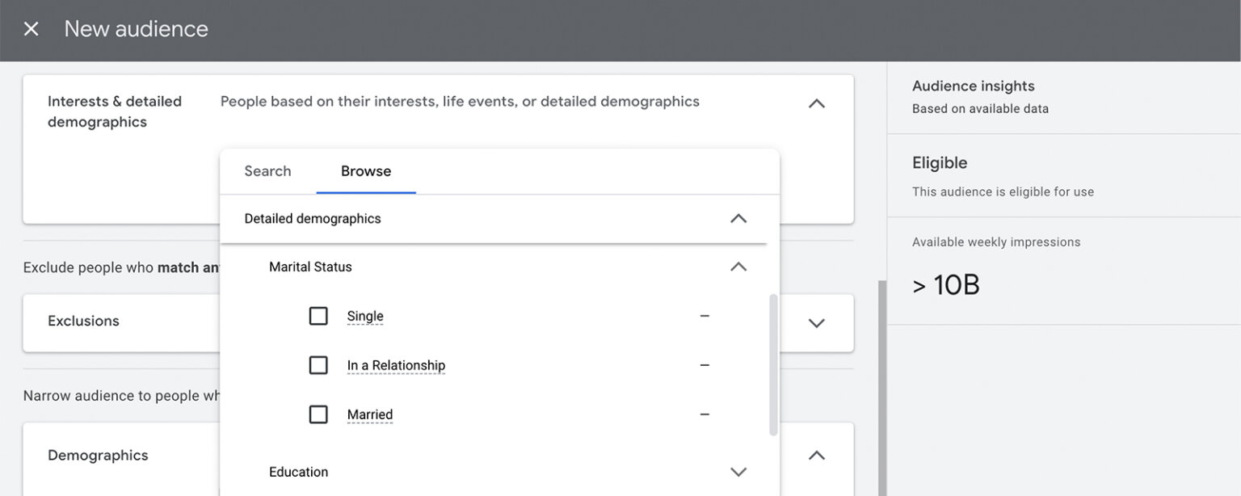Click the In a Relationship label

[x=396, y=366]
